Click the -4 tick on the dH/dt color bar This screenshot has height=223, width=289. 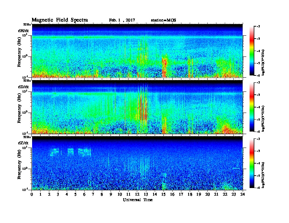coord(258,51)
